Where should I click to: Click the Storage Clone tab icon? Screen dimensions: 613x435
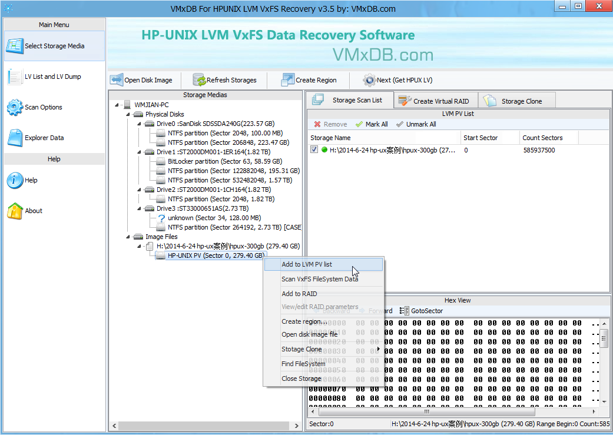tap(489, 101)
